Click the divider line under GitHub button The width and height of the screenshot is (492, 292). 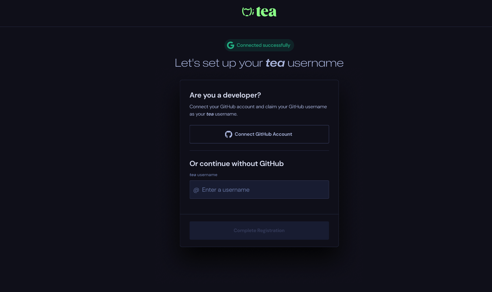pos(259,151)
